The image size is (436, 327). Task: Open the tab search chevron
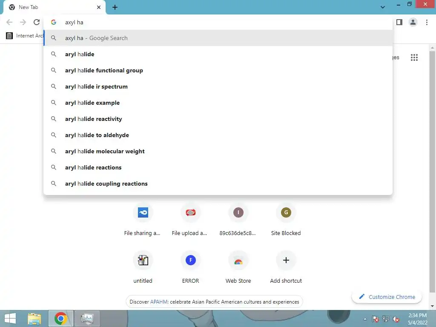coord(383,7)
